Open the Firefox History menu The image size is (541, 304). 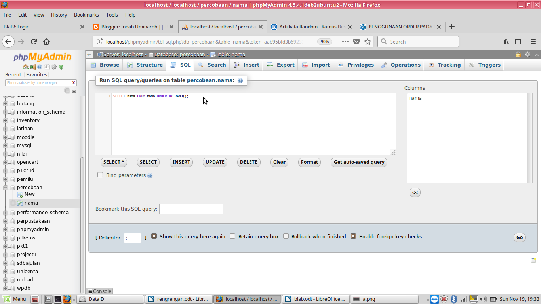pyautogui.click(x=59, y=15)
